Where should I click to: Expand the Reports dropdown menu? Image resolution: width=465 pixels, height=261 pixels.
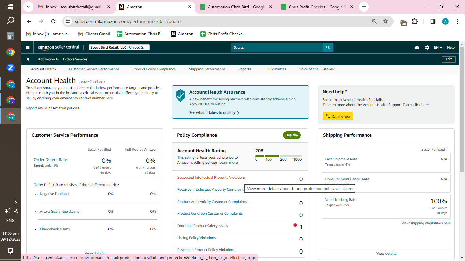[247, 69]
